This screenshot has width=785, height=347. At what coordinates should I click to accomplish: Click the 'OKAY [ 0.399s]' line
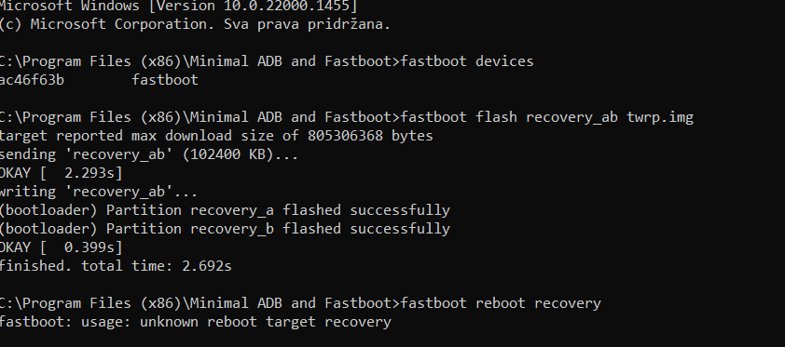(61, 247)
